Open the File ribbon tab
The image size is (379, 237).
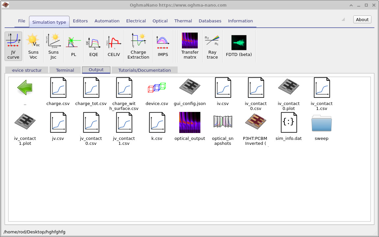pyautogui.click(x=21, y=21)
